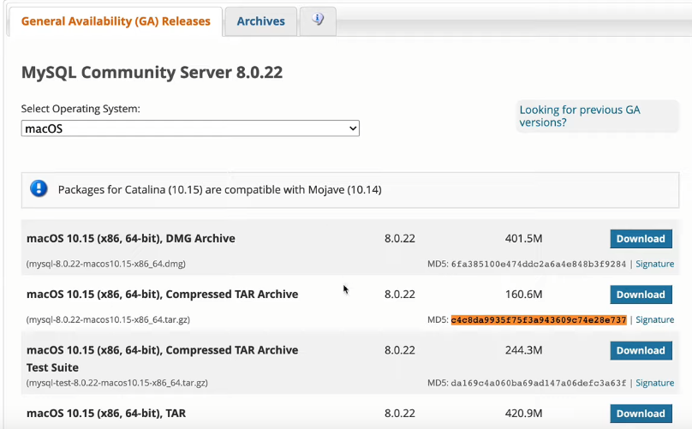Screen dimensions: 692x429
Task: Click the 401.5M size value
Action: click(x=523, y=238)
